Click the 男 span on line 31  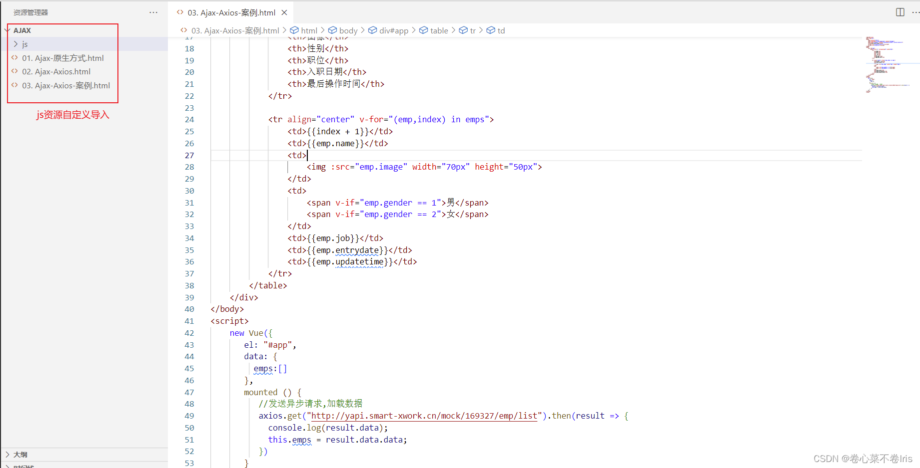[x=397, y=203]
